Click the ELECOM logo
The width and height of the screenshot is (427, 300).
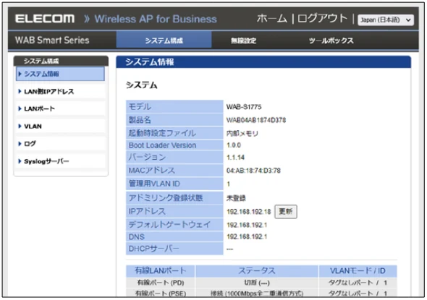[45, 19]
